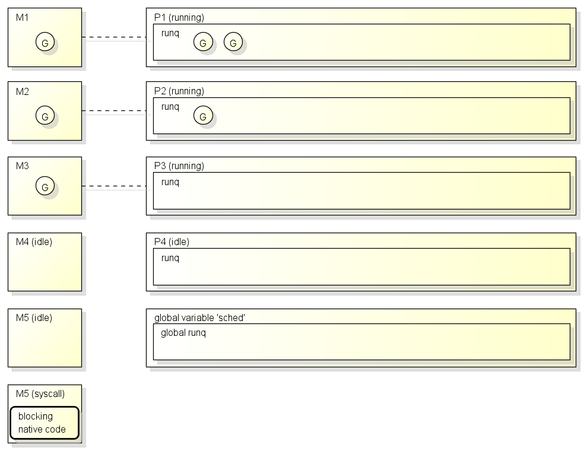Screen dimensions: 584x451
Task: Click the G circle inside M1
Action: click(45, 42)
